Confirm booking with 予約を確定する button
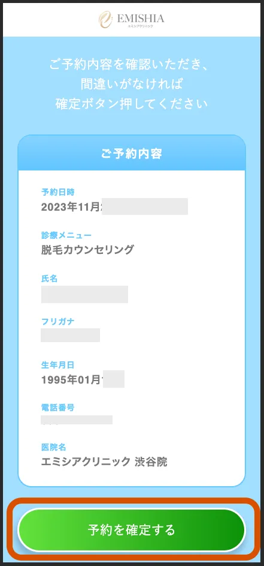264x566 pixels. (x=132, y=530)
